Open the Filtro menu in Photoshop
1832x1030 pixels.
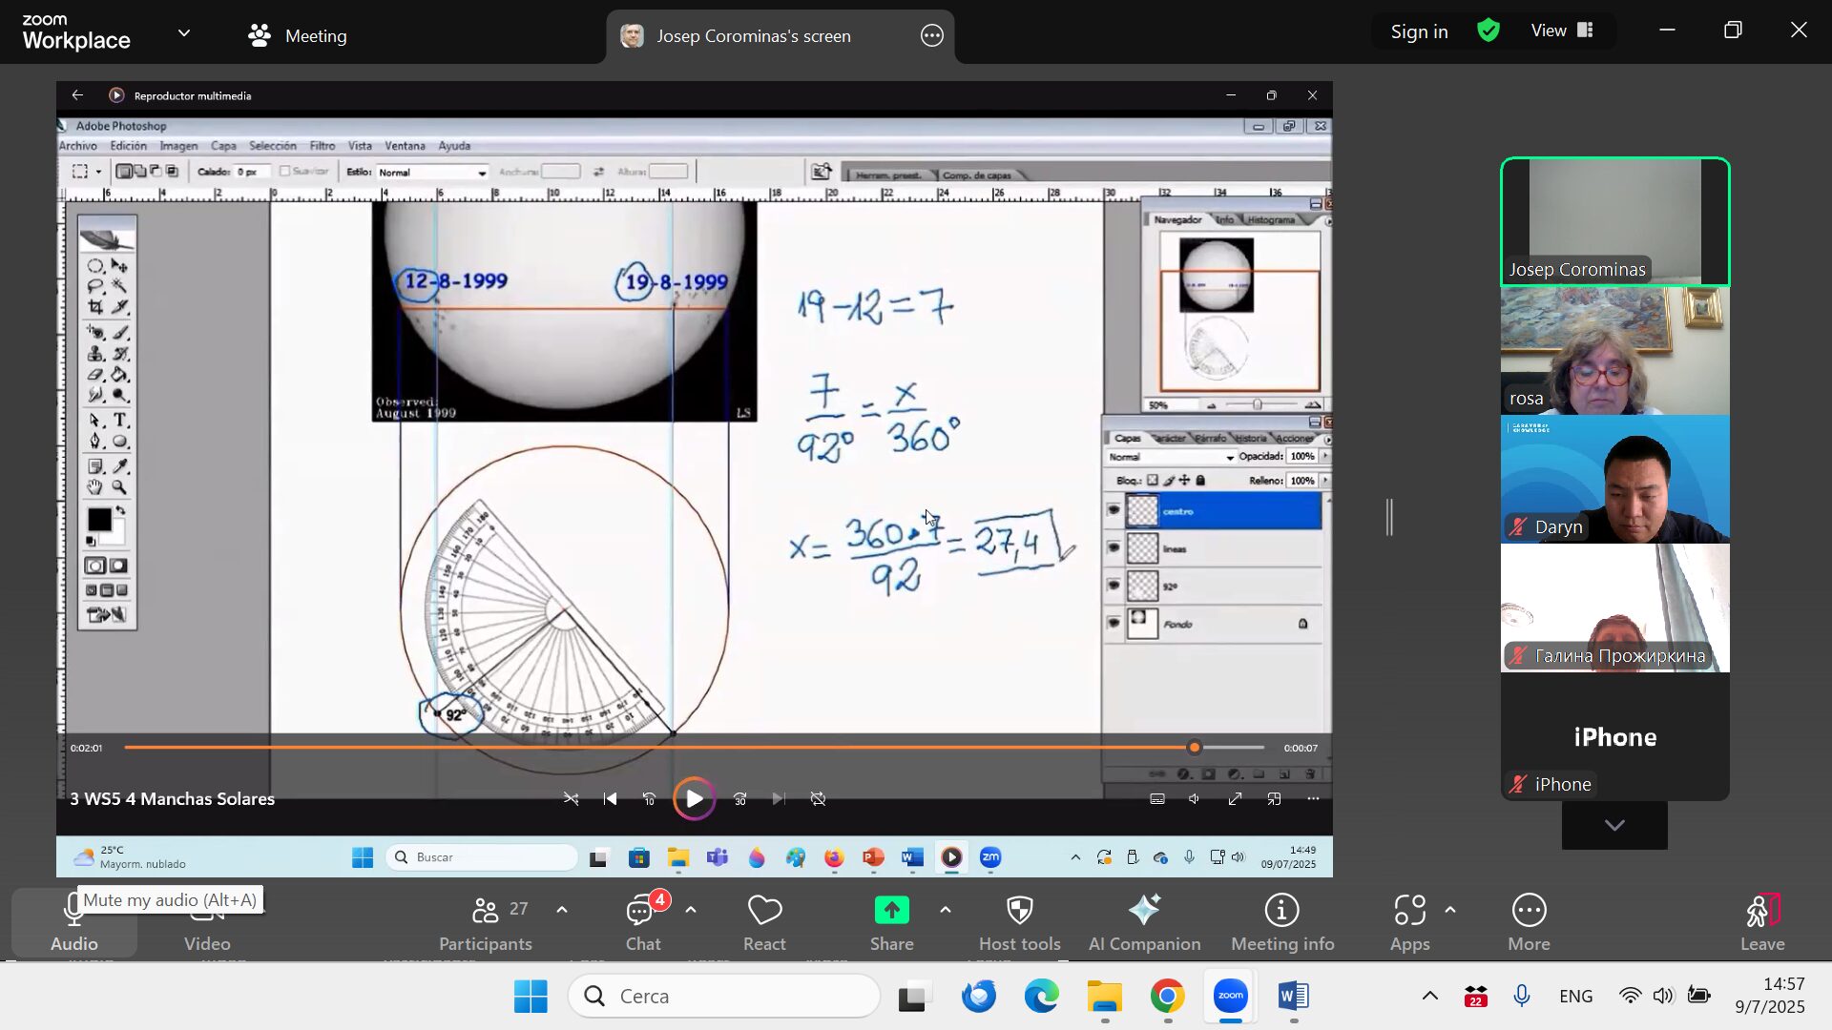[323, 146]
